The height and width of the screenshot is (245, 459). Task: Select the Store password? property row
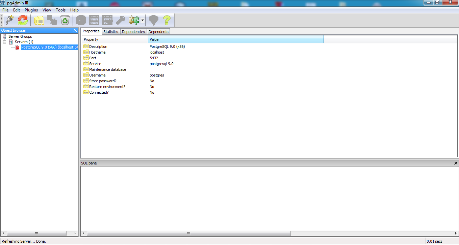click(203, 81)
